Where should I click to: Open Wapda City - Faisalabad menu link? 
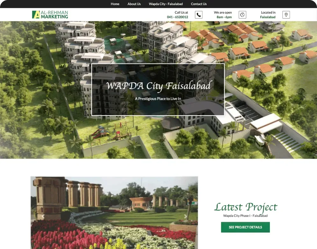click(166, 4)
